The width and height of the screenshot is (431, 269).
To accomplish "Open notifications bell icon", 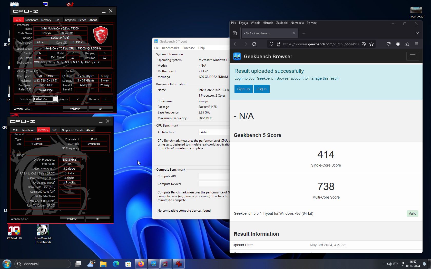I will point(424,264).
